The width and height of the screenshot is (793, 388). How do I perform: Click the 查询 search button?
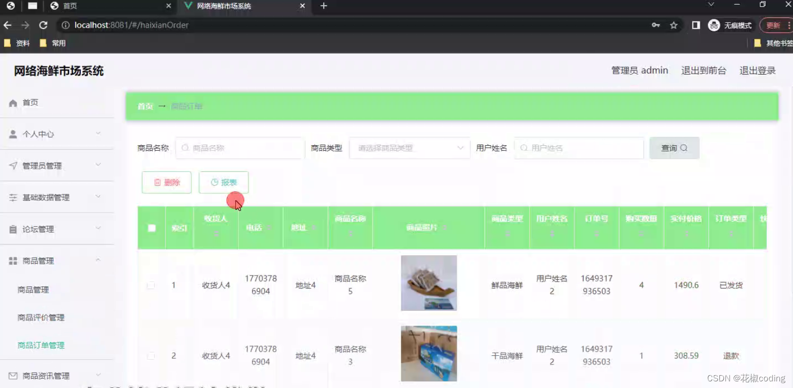pos(674,148)
